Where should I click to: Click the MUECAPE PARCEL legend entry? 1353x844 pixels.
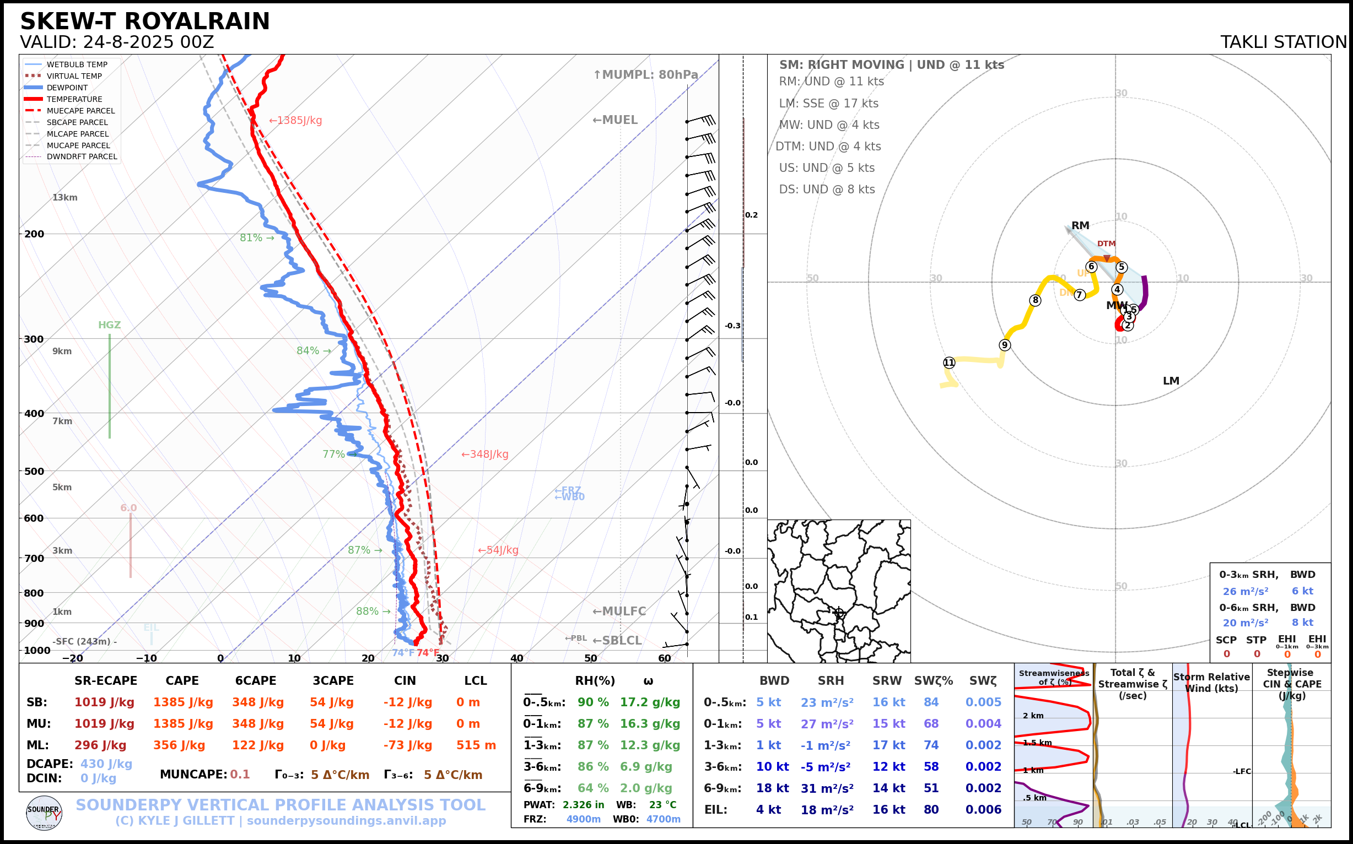(x=80, y=111)
